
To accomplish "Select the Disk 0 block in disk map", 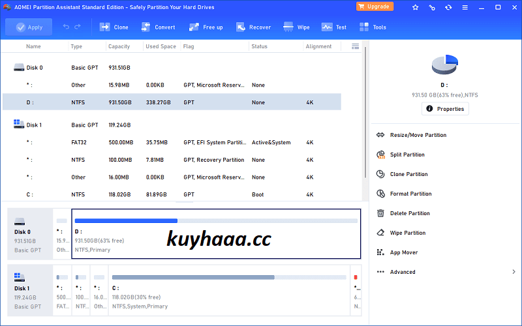I will click(x=30, y=234).
